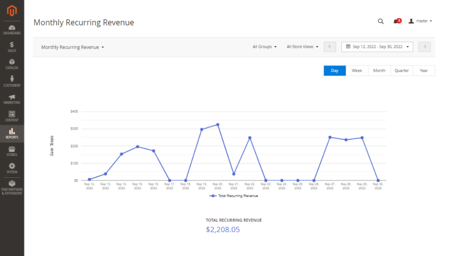Select the Day interval tab
The width and height of the screenshot is (454, 256).
pos(335,71)
